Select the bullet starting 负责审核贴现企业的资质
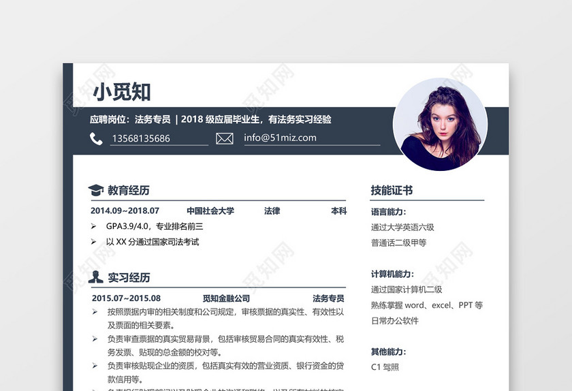This screenshot has width=572, height=391. pyautogui.click(x=225, y=373)
